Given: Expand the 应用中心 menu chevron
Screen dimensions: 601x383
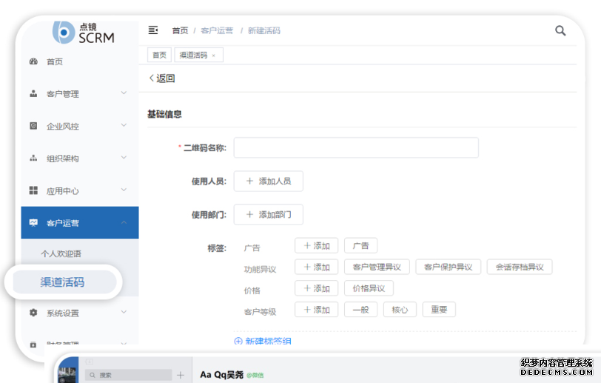Looking at the screenshot, I should 124,190.
